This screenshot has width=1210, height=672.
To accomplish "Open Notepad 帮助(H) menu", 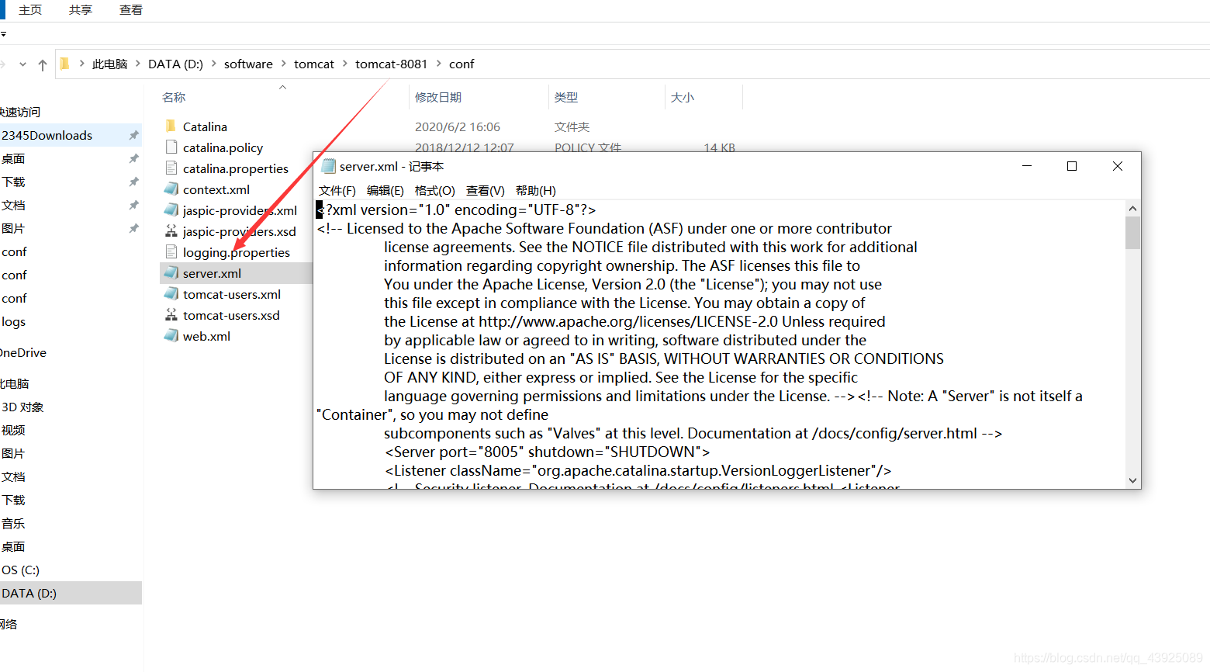I will coord(535,191).
